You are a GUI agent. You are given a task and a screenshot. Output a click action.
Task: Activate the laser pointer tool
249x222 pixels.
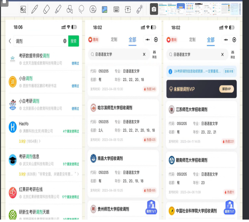140,8
